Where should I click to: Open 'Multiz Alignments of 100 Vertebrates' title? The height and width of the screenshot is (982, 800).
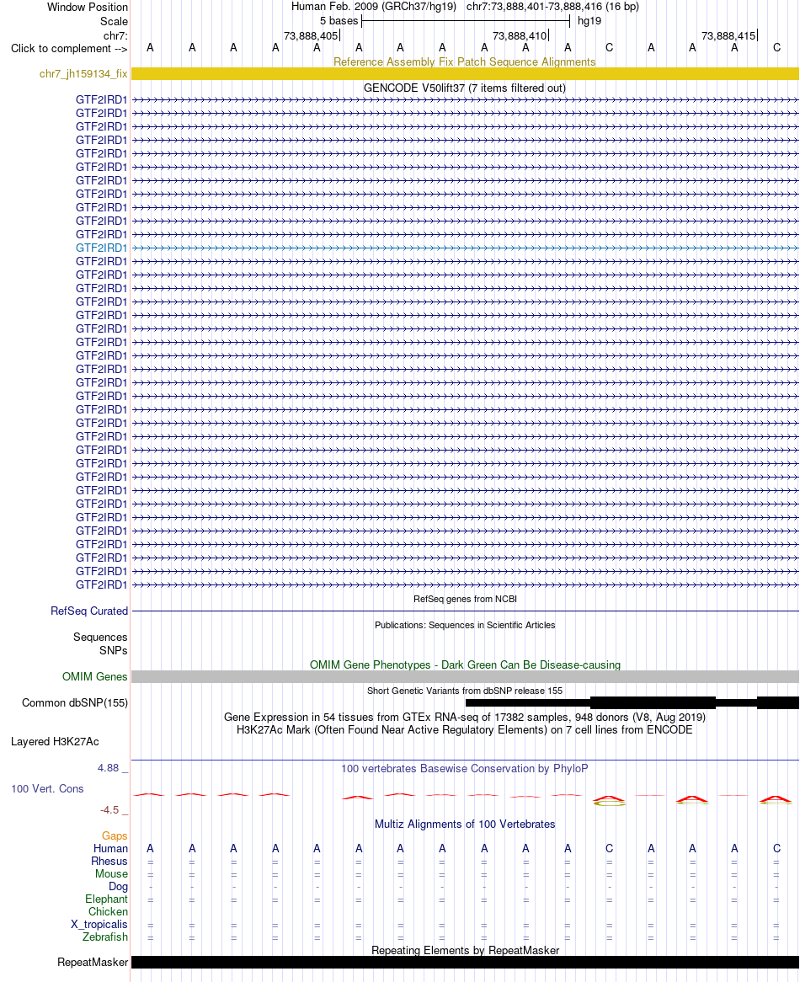(465, 825)
